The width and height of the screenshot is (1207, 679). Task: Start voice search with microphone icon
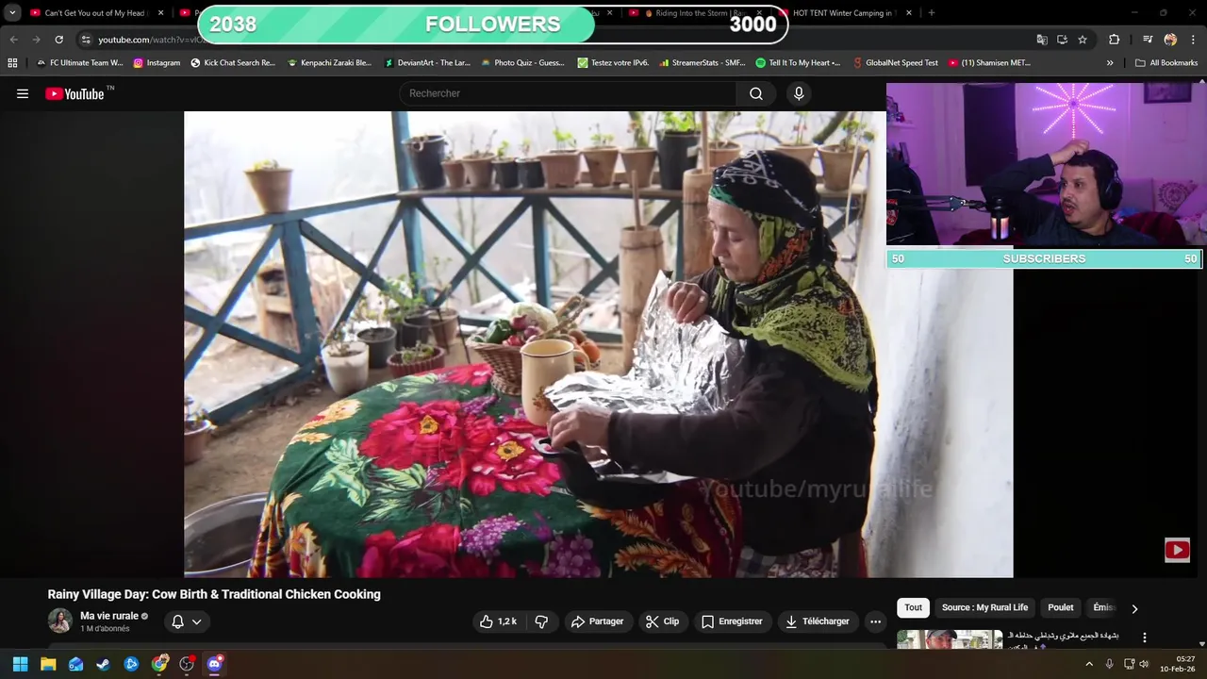click(799, 93)
